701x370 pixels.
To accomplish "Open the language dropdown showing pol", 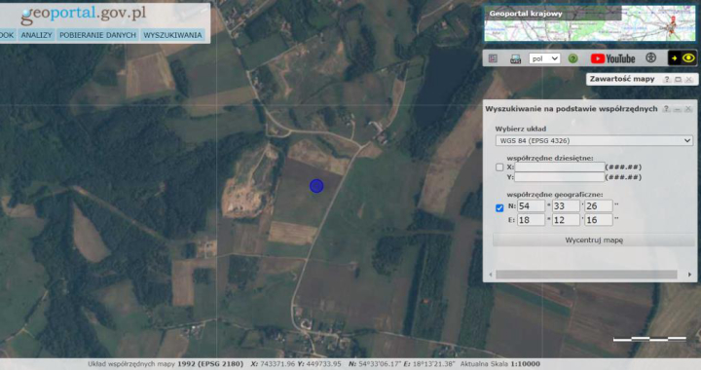I will pos(544,58).
